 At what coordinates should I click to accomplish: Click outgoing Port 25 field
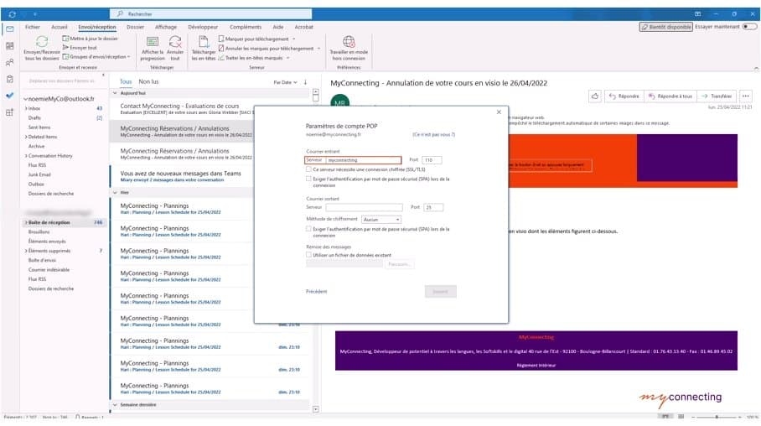[x=433, y=207]
